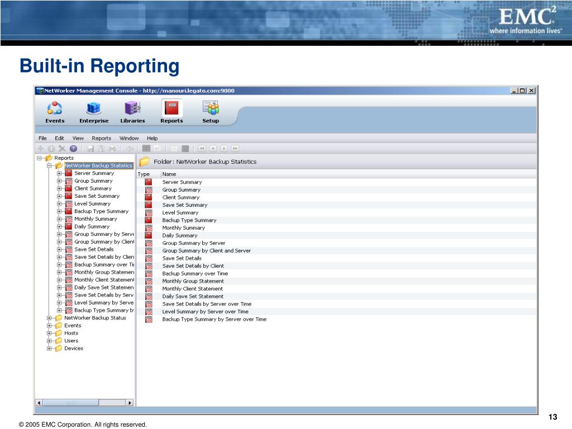Screen dimensions: 572x429
Task: Select the red Reports book icon in the top bar
Action: coord(171,108)
